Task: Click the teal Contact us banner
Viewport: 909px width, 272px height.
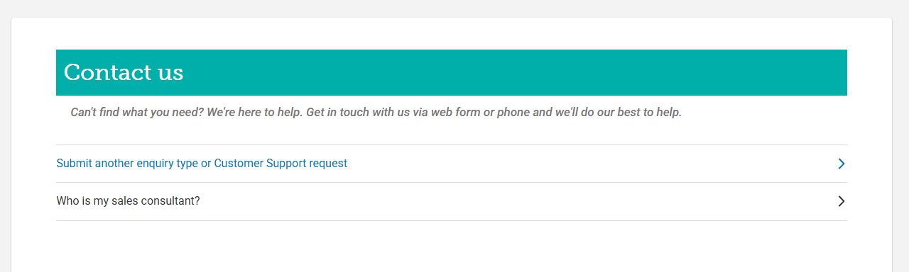Action: [452, 72]
